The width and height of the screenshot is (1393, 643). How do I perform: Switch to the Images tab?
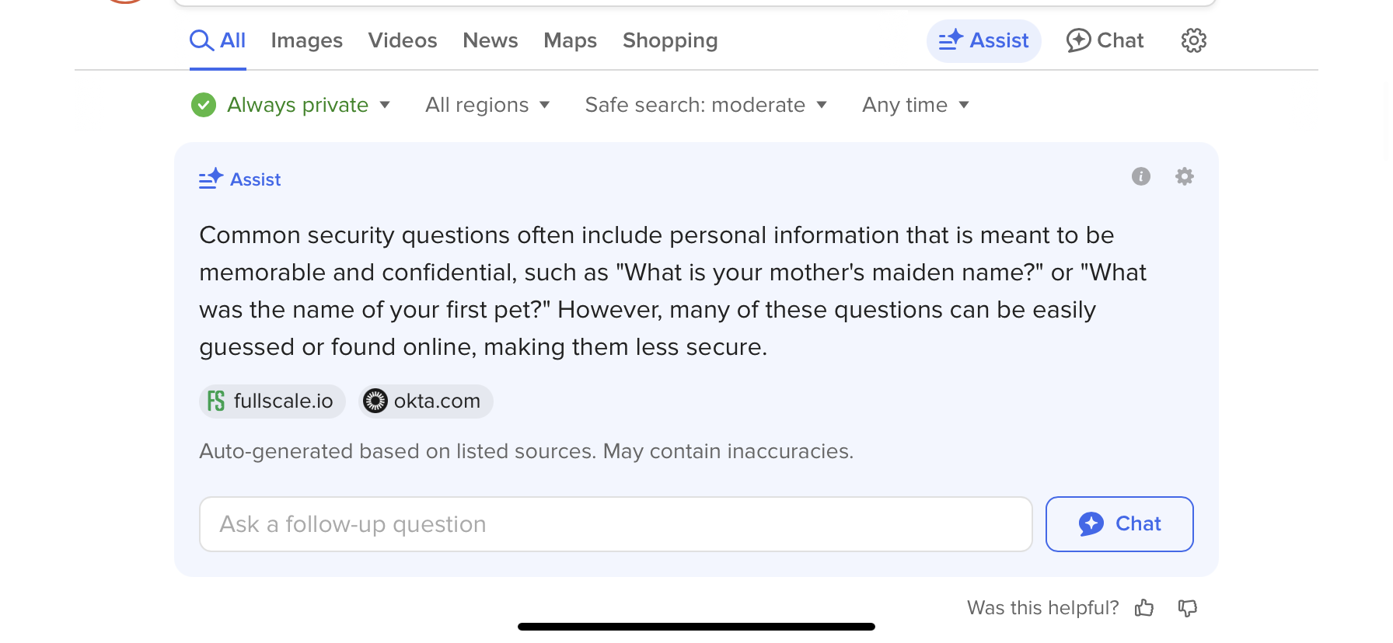307,40
